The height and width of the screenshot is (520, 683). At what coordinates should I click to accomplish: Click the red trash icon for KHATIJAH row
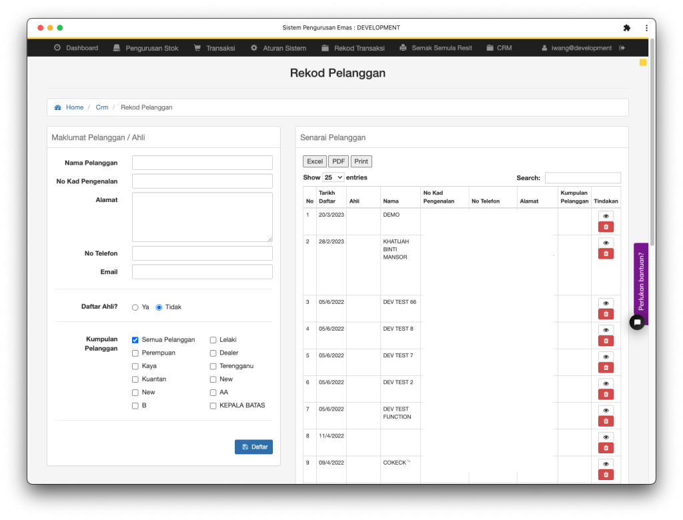(x=606, y=253)
